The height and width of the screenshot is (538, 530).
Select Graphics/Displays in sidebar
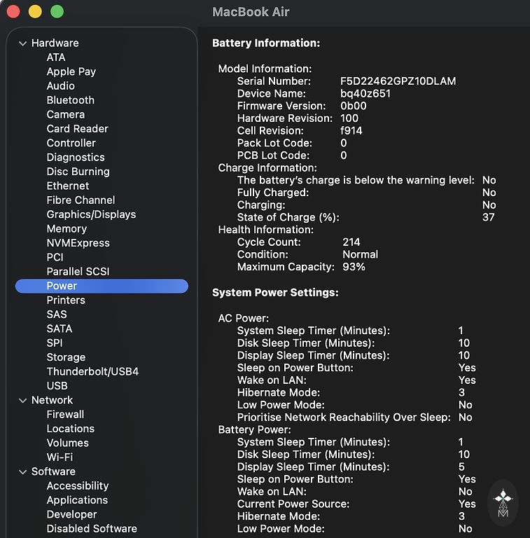pyautogui.click(x=91, y=214)
